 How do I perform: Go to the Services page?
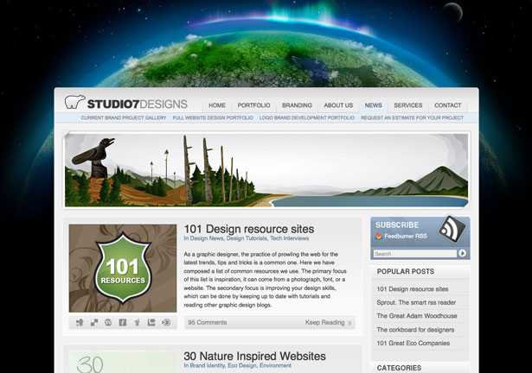407,105
